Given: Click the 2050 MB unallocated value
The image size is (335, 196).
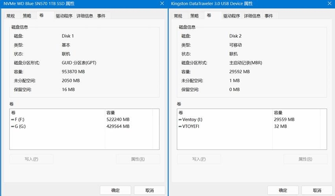Looking at the screenshot, I should click(71, 81).
